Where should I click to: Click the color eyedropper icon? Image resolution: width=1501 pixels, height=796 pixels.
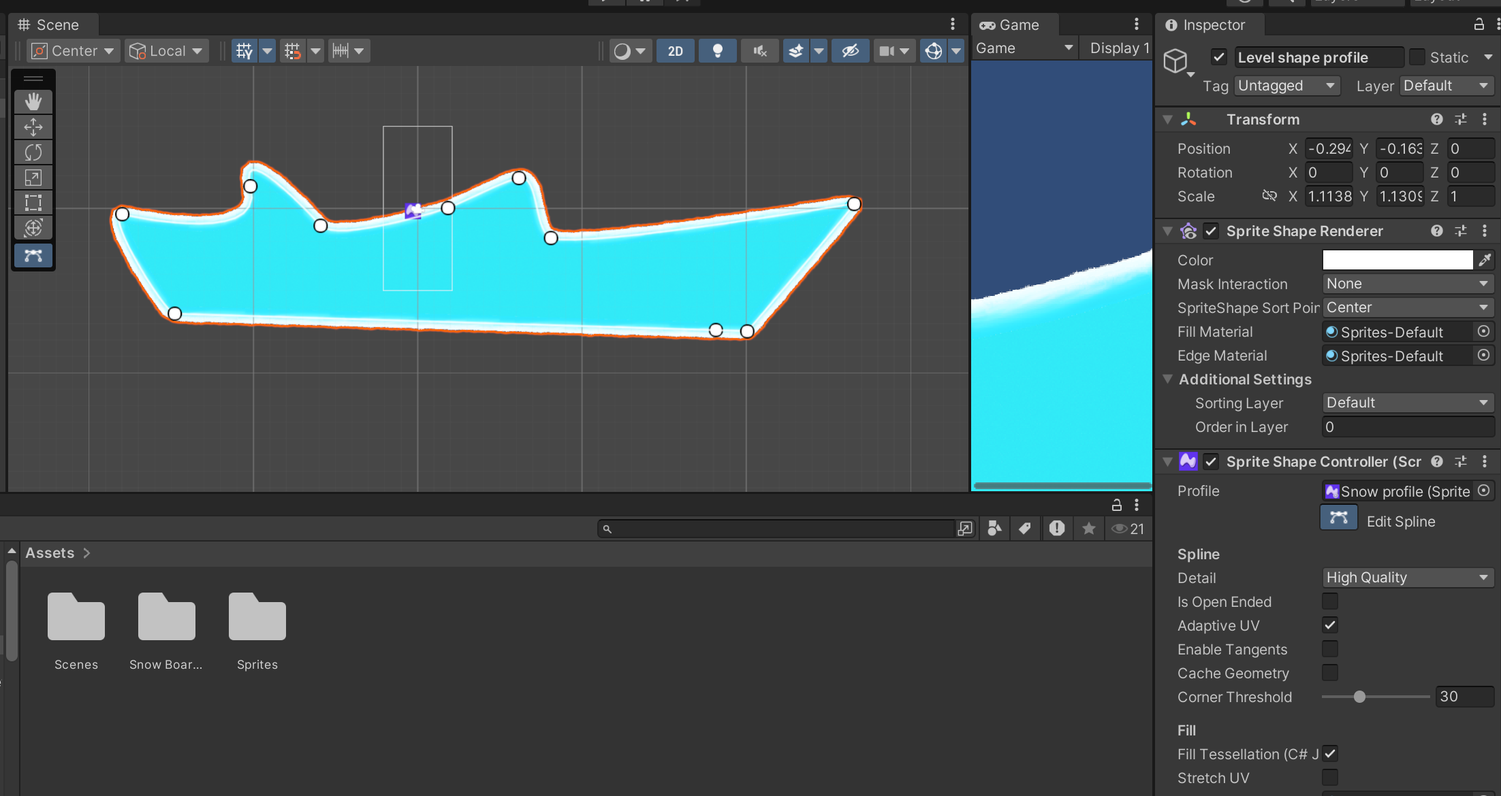pyautogui.click(x=1485, y=260)
